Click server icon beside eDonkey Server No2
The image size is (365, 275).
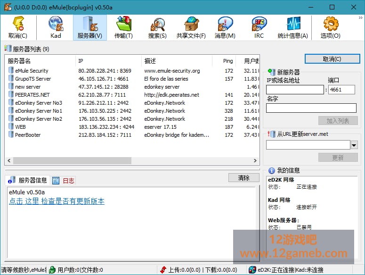pyautogui.click(x=11, y=118)
